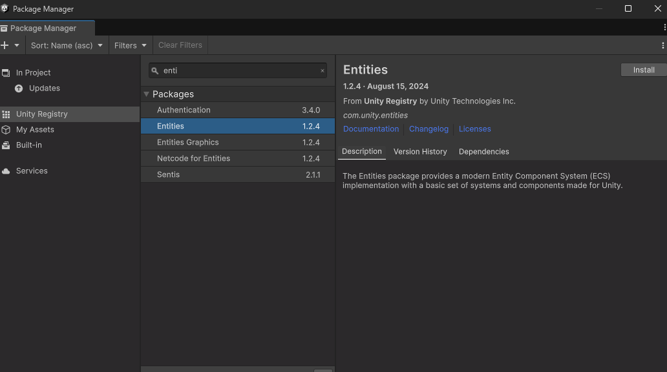667x372 pixels.
Task: Collapse the Packages group triangle
Action: [x=146, y=94]
